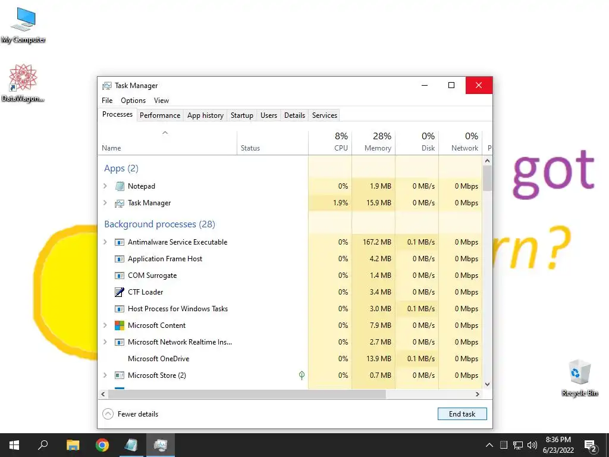Expand the Notepad process group
609x457 pixels.
[x=105, y=186]
